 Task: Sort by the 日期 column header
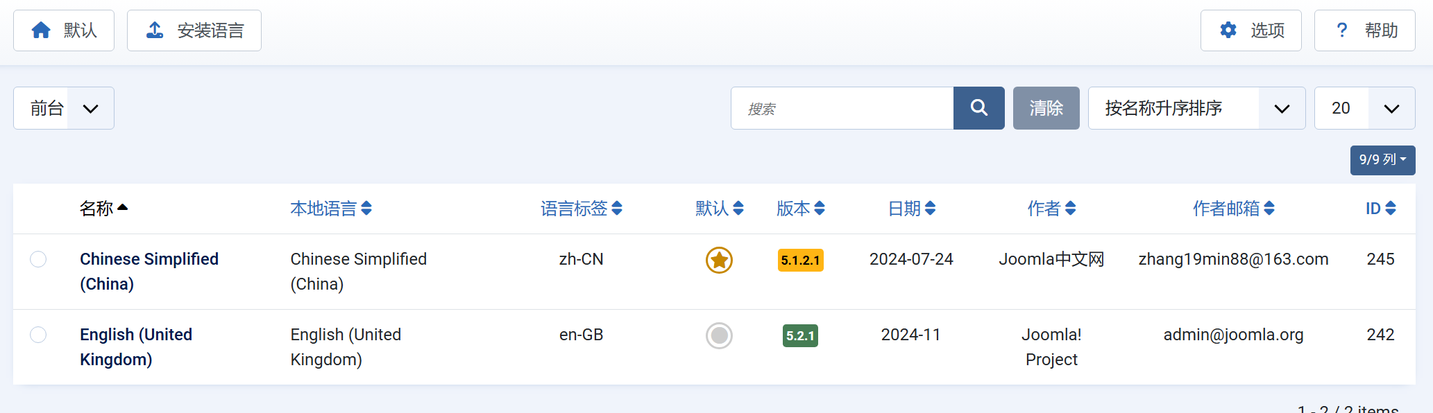(911, 209)
